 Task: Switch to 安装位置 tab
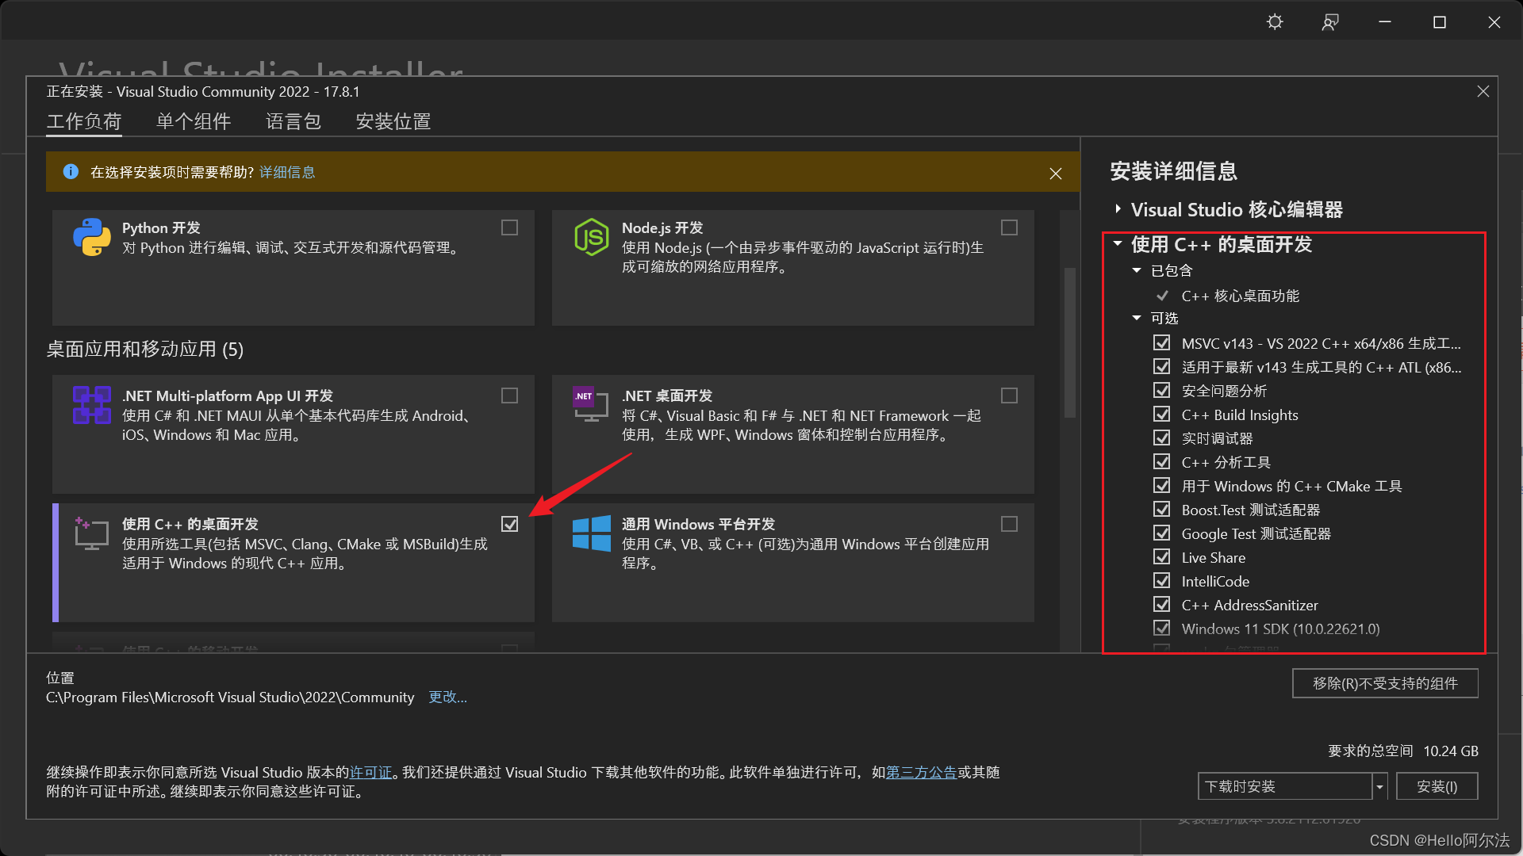[x=393, y=121]
